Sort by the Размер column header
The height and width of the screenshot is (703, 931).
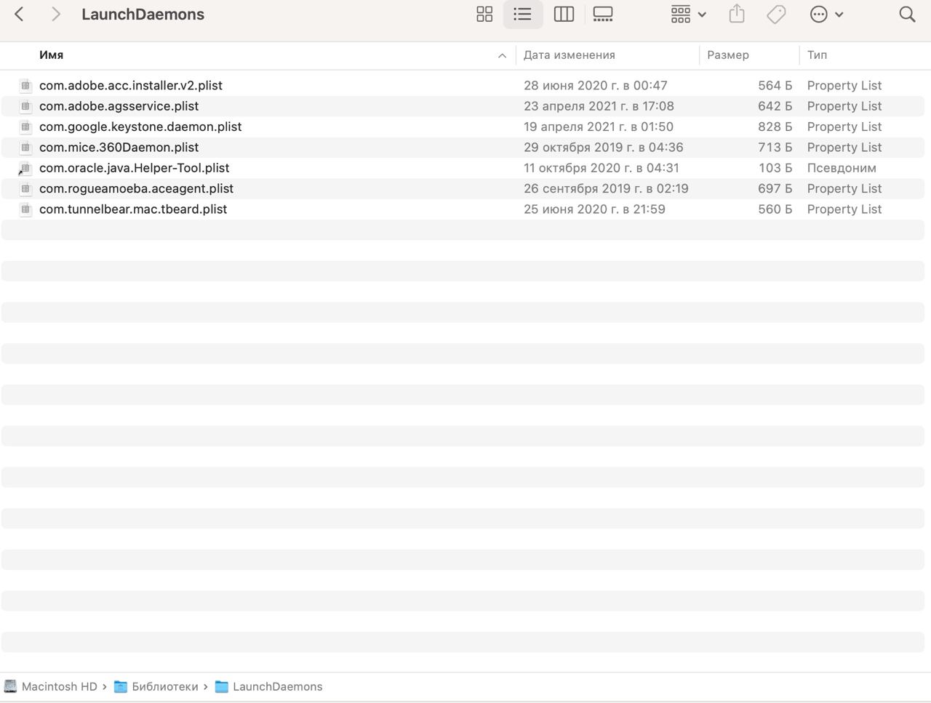[728, 55]
